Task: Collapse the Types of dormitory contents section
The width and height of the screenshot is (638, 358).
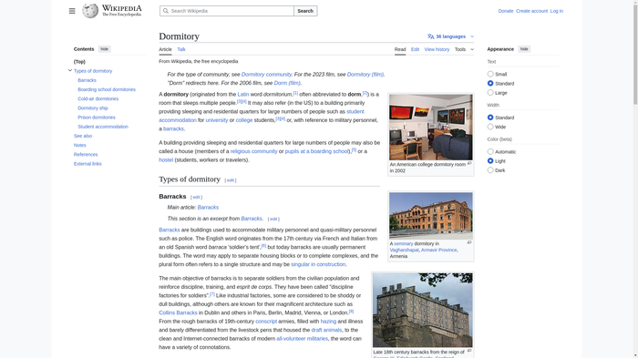Action: pos(70,70)
